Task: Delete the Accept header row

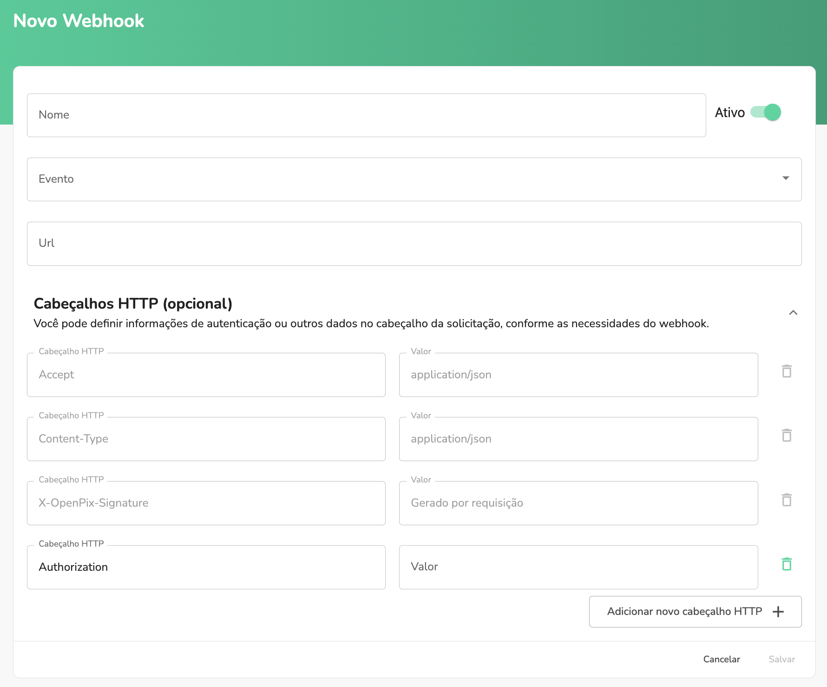Action: pos(787,371)
